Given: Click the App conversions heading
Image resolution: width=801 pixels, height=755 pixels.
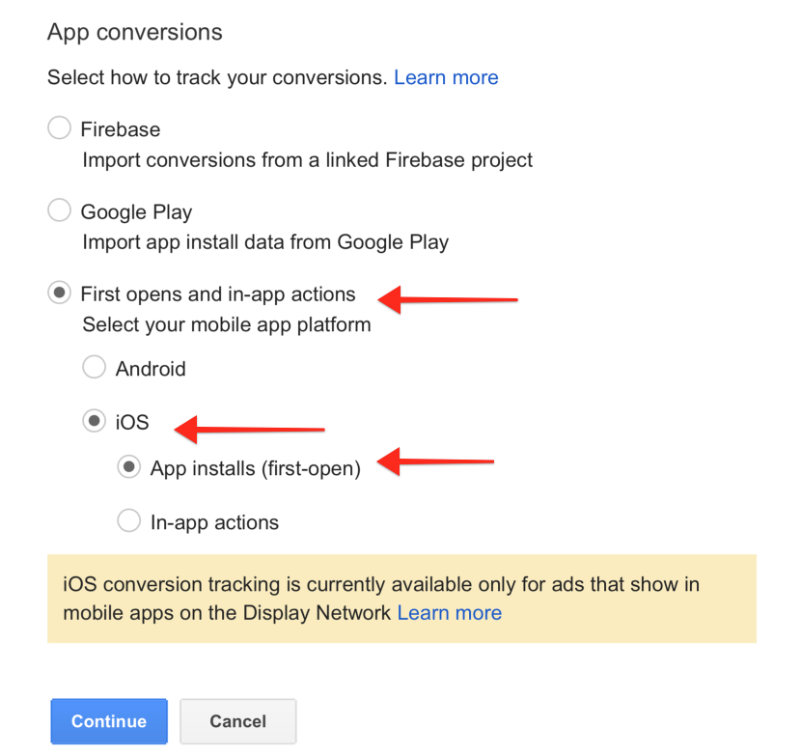Looking at the screenshot, I should [135, 32].
